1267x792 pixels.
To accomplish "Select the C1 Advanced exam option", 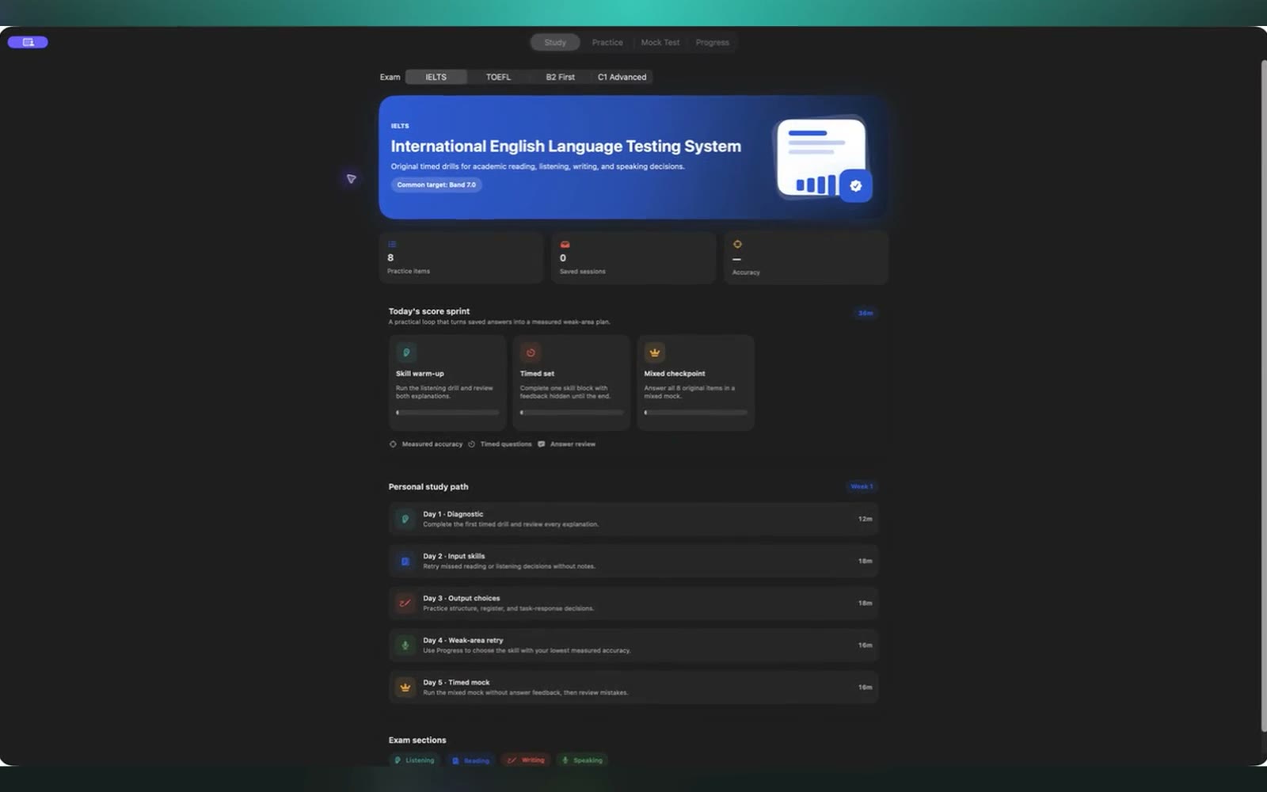I will tap(622, 77).
